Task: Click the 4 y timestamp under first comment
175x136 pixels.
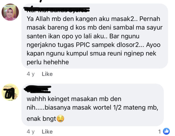Action: pyautogui.click(x=31, y=74)
